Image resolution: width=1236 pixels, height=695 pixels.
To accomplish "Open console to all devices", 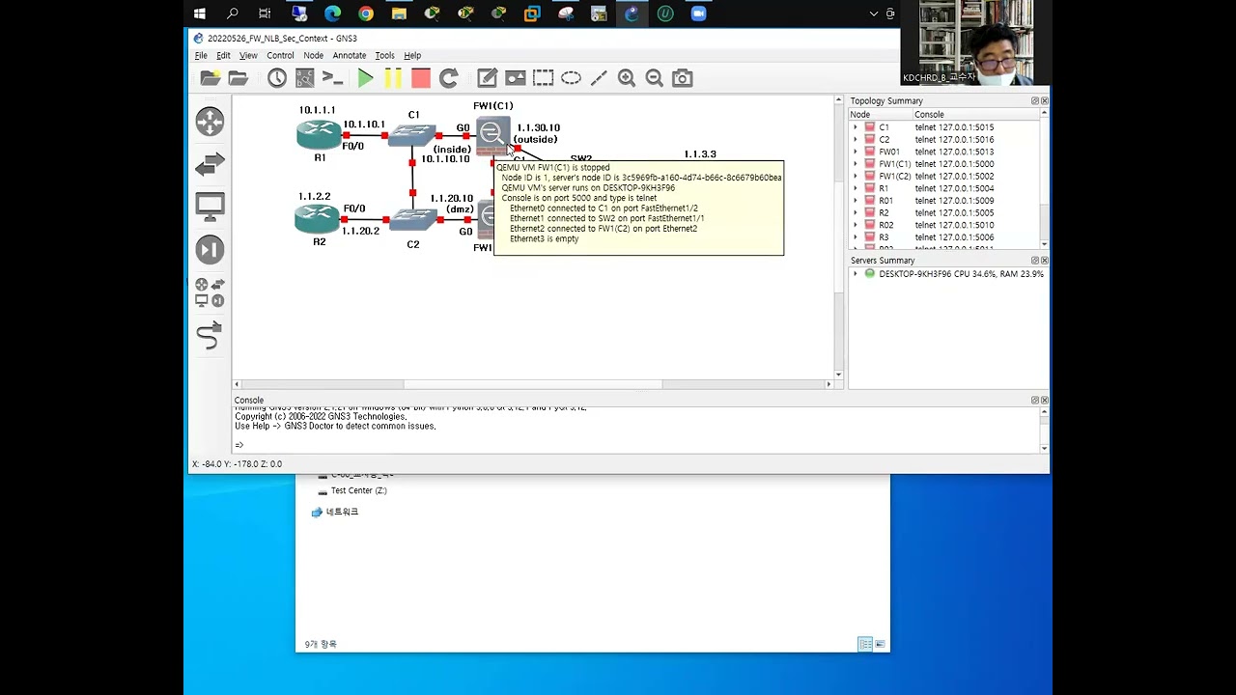I will [333, 78].
